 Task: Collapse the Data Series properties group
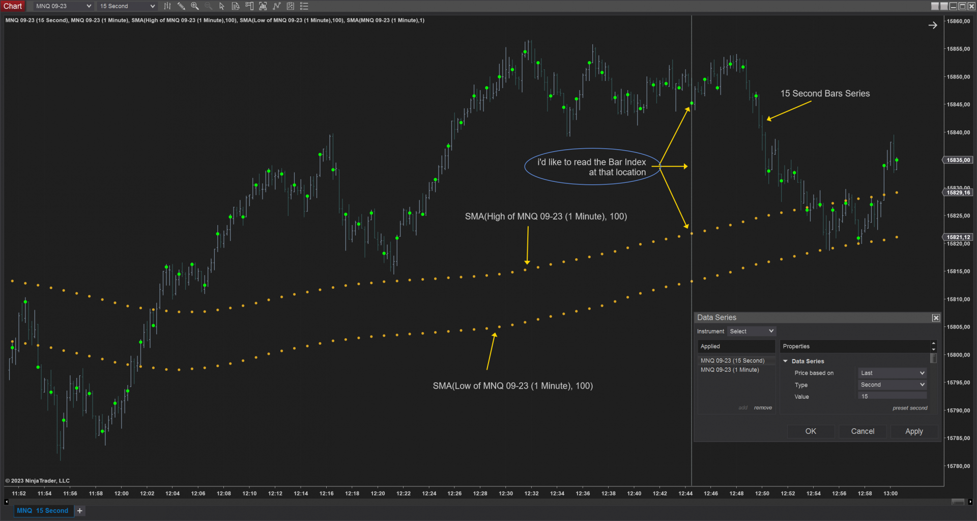pos(786,361)
